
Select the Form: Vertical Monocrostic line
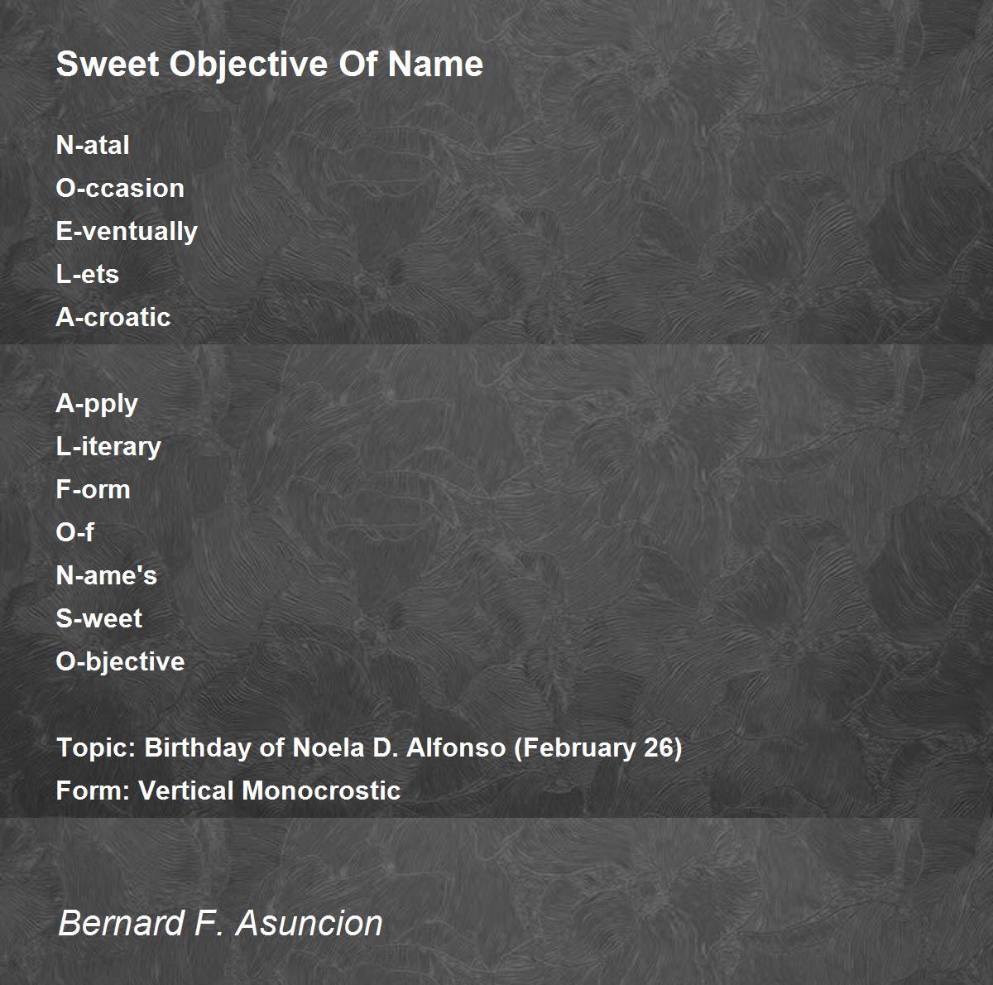coord(228,790)
